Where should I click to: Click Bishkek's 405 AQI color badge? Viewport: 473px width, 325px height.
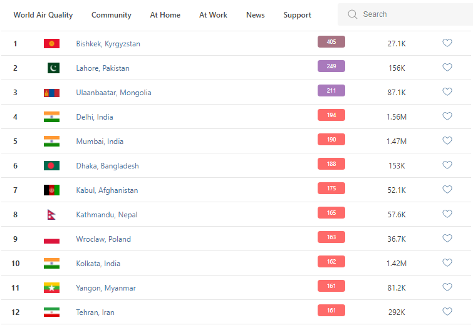click(331, 42)
